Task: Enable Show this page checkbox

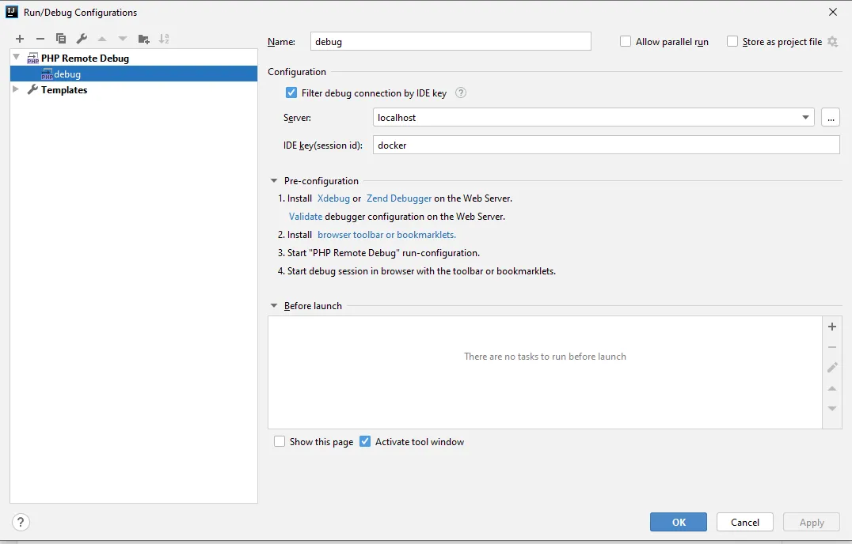Action: pos(280,441)
